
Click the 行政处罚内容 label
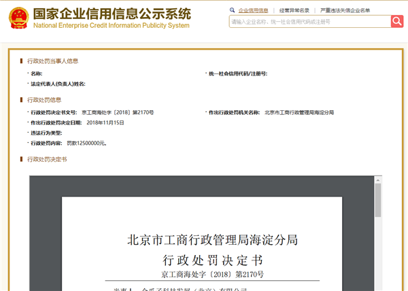[46, 143]
